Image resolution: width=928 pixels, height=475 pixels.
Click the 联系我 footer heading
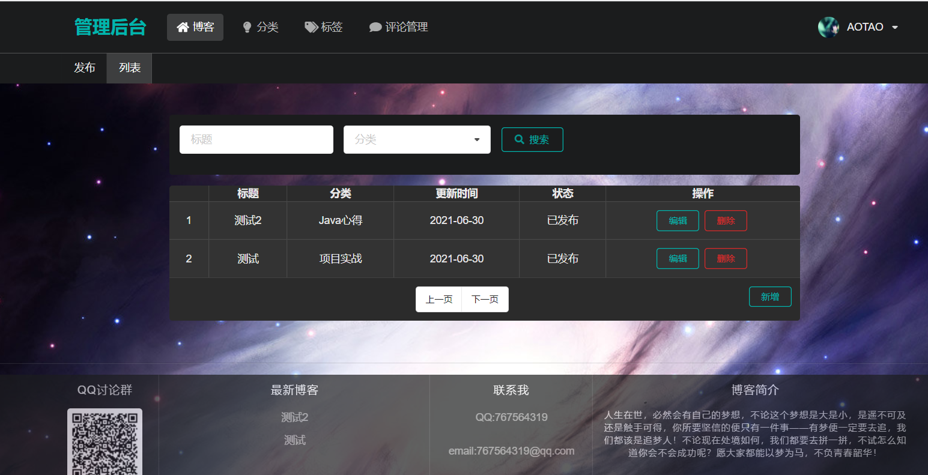511,390
